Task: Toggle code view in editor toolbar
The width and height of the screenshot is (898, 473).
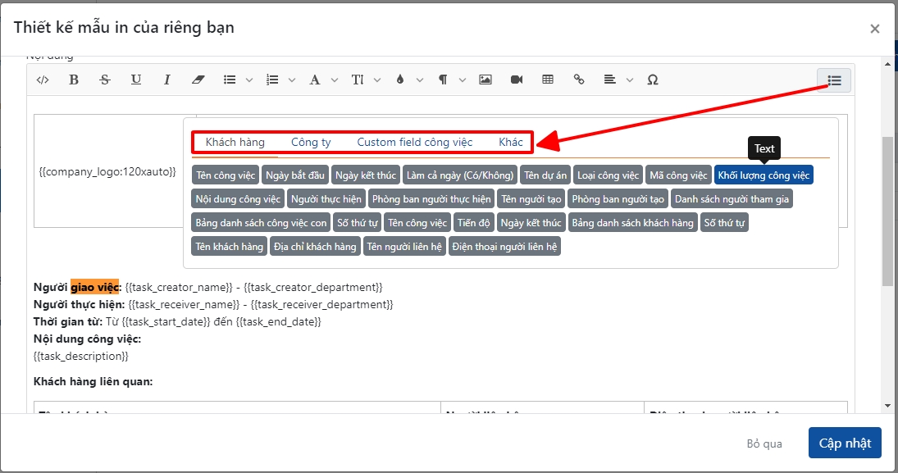Action: coord(43,80)
